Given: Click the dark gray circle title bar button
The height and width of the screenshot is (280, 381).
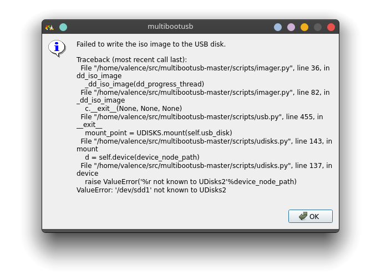Looking at the screenshot, I should (x=318, y=27).
